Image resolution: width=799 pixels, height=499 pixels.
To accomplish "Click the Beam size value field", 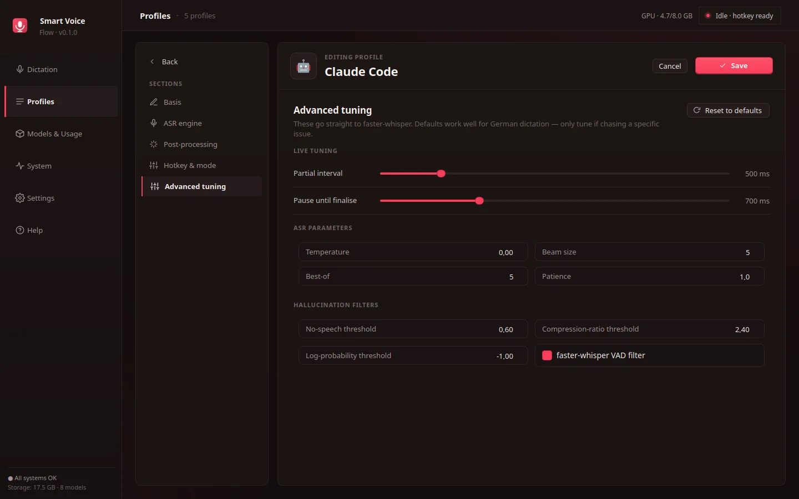I will pos(649,252).
